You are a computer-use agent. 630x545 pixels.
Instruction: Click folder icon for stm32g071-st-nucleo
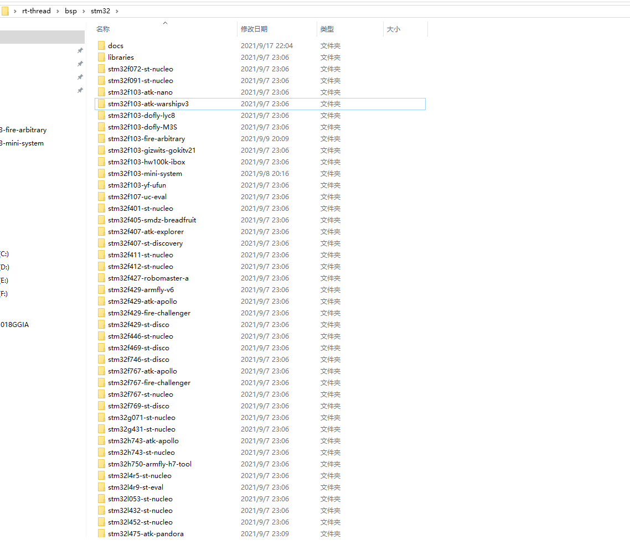tap(101, 418)
